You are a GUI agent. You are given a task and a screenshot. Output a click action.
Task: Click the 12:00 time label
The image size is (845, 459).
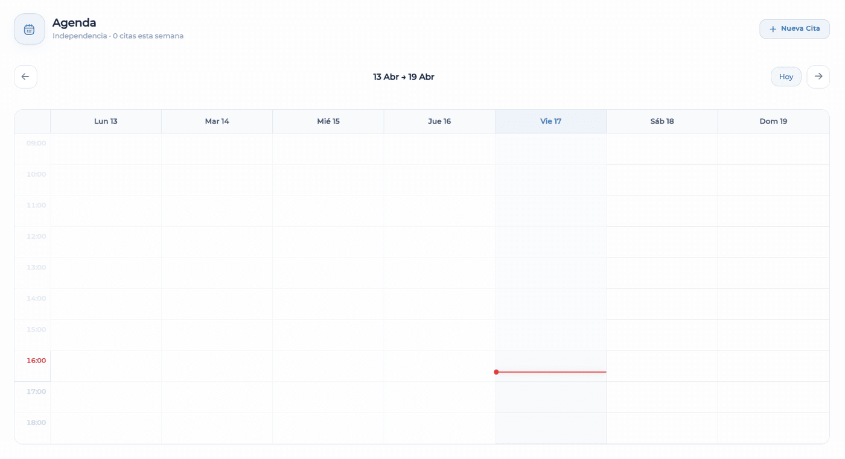[x=36, y=236]
